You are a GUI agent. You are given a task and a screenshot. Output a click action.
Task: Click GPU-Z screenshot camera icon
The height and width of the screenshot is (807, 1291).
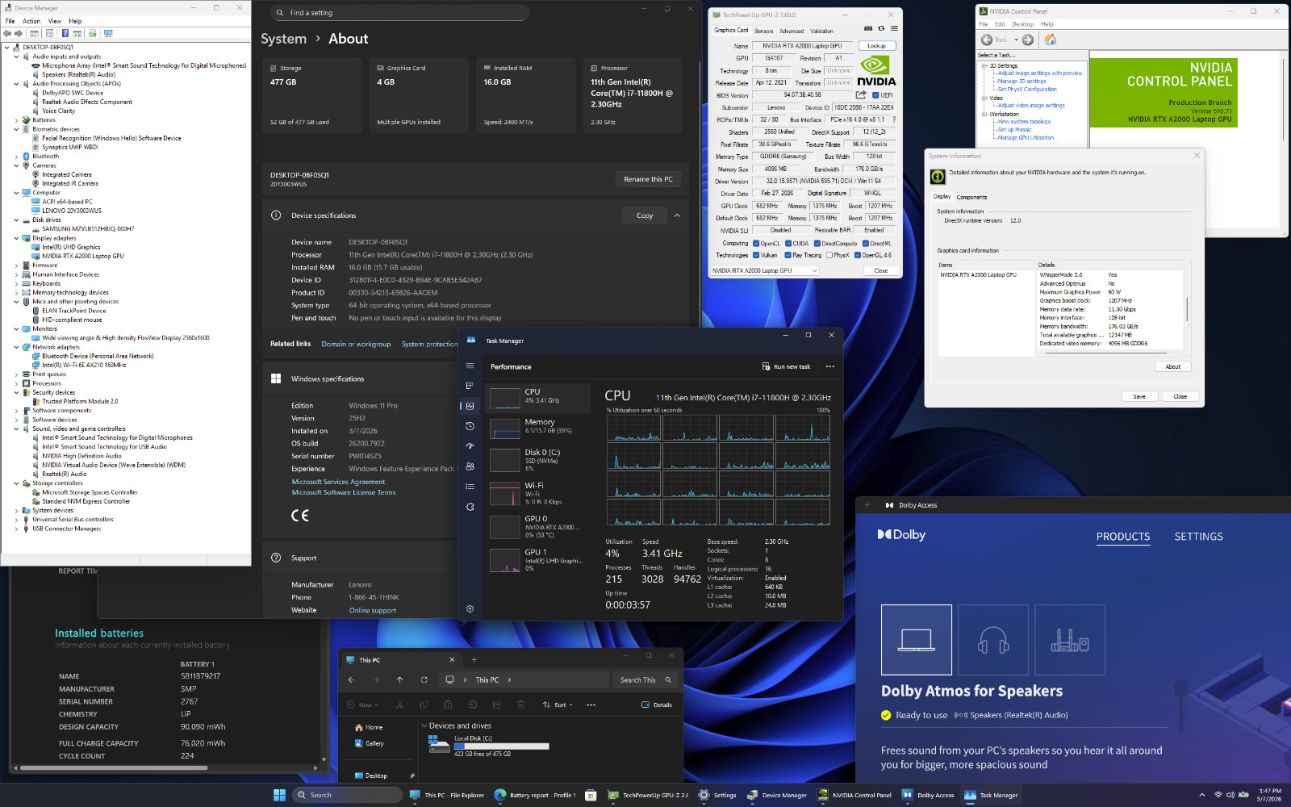[868, 28]
